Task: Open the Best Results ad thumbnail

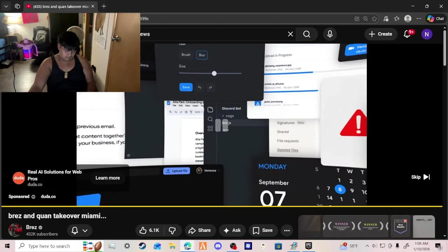Action: (400, 226)
